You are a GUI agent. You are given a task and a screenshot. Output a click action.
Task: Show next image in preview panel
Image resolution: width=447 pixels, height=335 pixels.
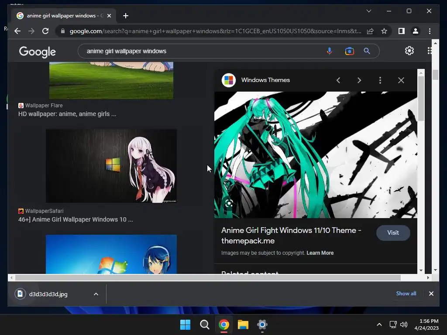(359, 80)
